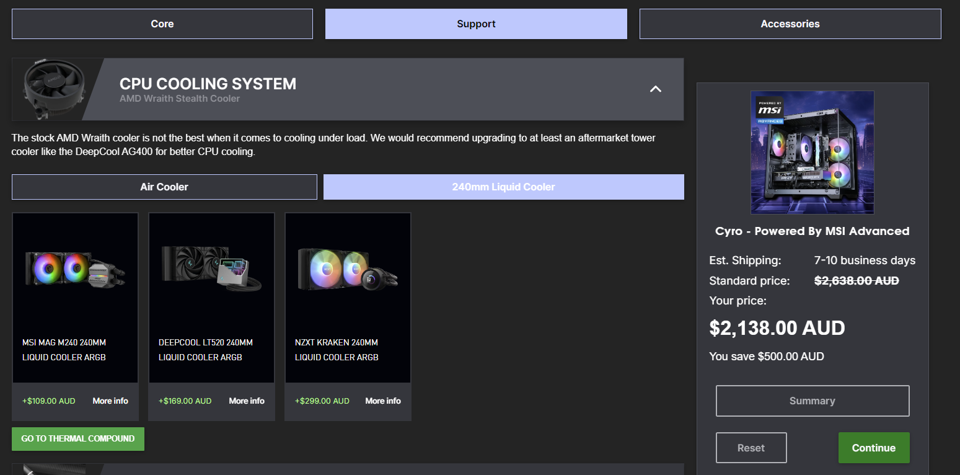Open More info for NZXT Kraken
960x475 pixels.
click(383, 401)
